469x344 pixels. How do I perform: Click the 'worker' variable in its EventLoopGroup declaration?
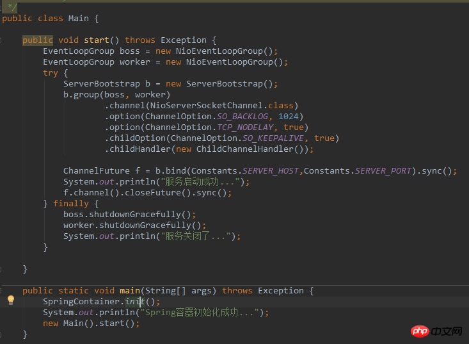coord(135,62)
